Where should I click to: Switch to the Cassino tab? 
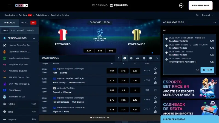100,5
